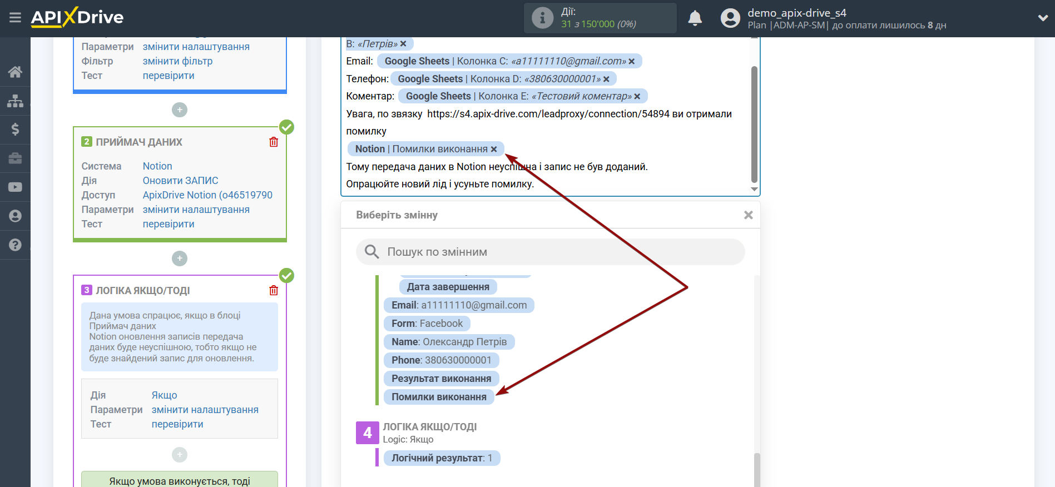
Task: Change settings in the Приймач даних block
Action: coord(196,210)
